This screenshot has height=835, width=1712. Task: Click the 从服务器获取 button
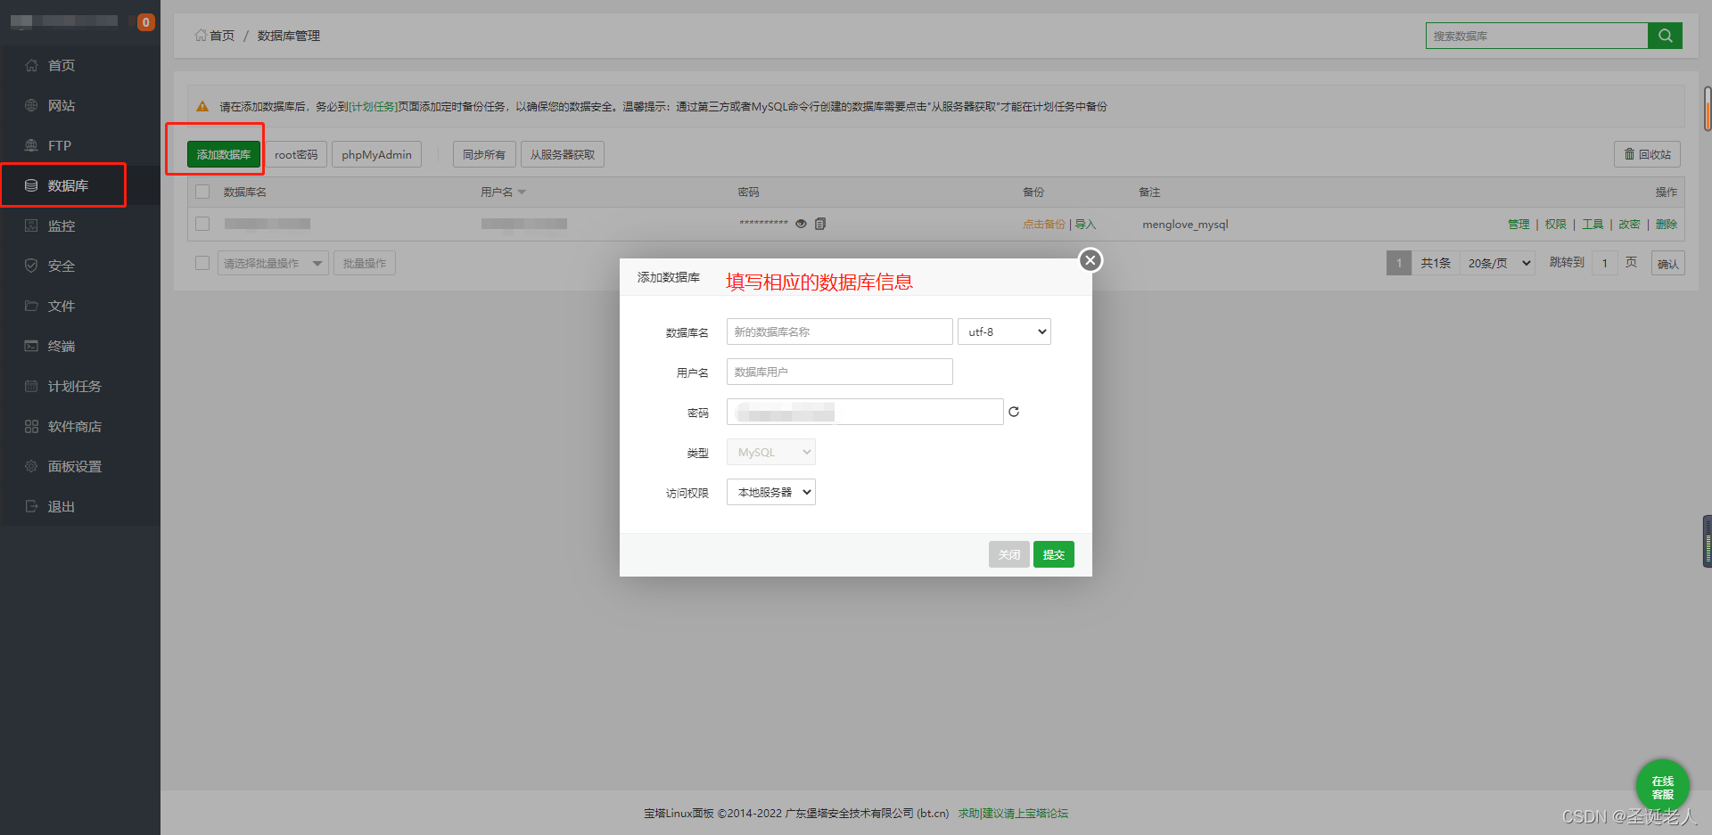click(563, 154)
